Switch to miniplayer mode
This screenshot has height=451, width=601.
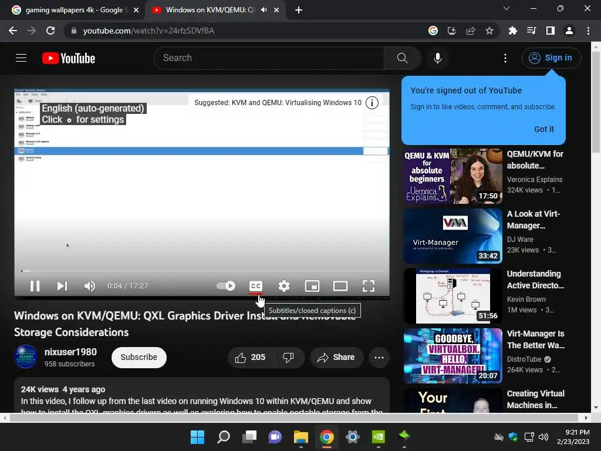point(312,286)
